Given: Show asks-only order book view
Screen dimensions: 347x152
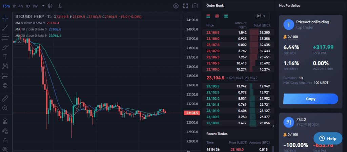Looking at the screenshot, I should [217, 16].
